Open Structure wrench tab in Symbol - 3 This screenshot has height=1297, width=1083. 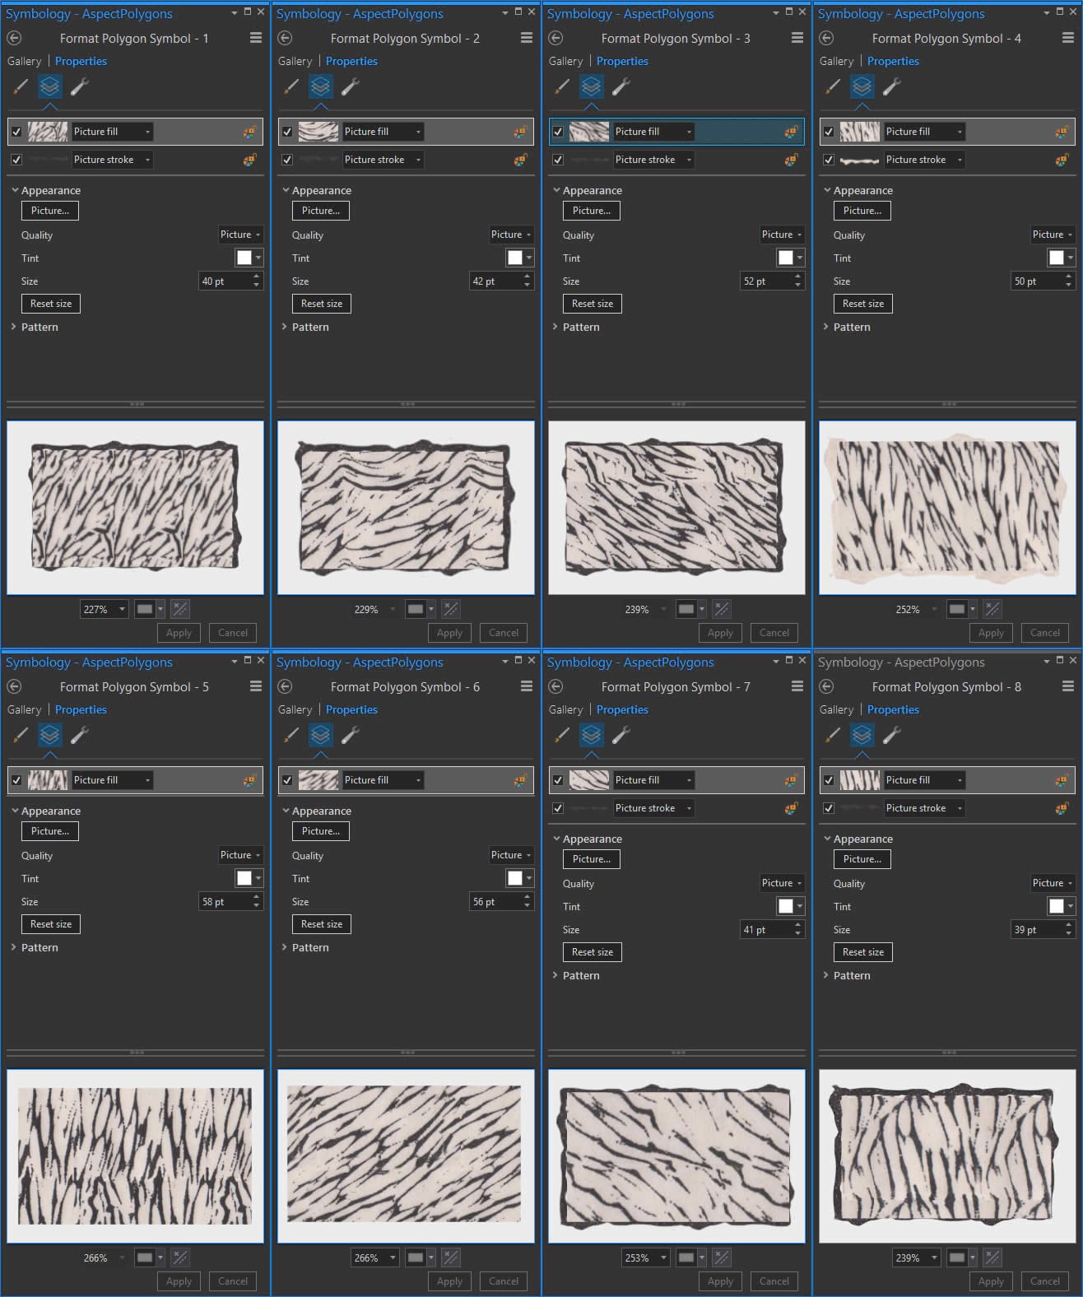point(621,86)
